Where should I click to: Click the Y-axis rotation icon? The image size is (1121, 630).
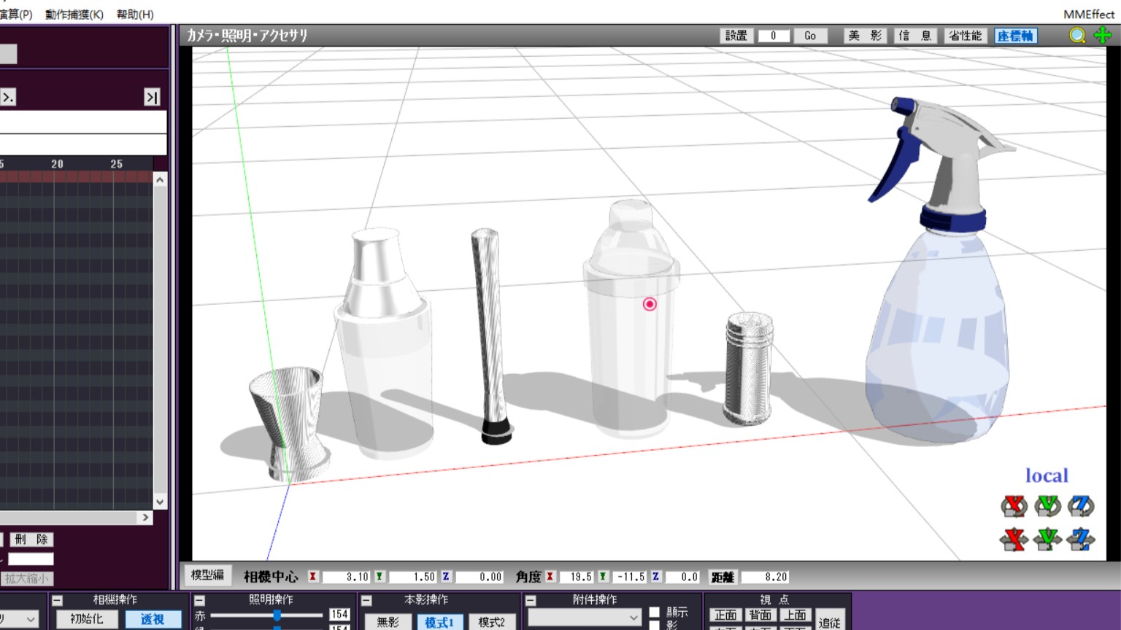[1047, 505]
